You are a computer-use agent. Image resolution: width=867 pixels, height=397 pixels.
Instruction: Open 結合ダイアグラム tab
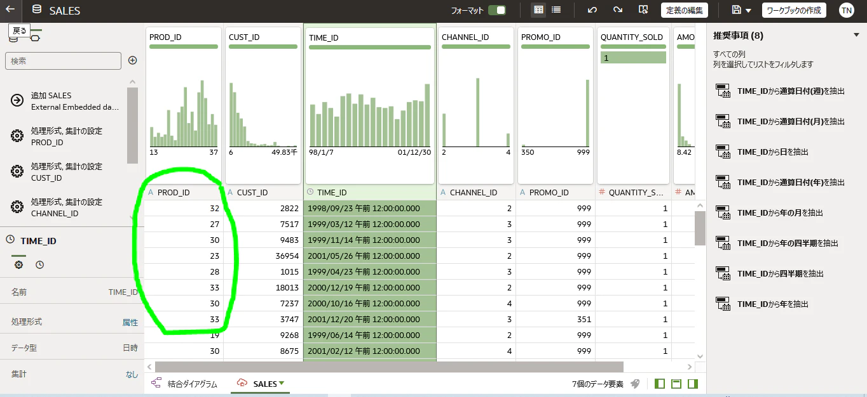pos(192,384)
